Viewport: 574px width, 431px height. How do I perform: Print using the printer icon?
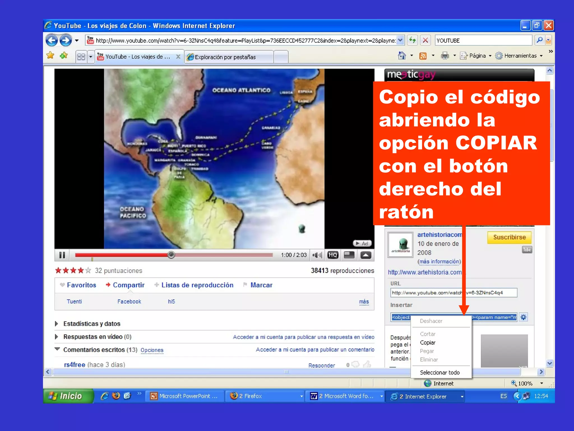445,56
